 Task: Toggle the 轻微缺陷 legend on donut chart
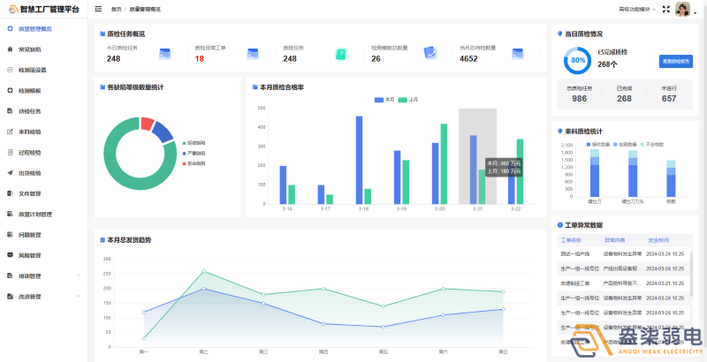tap(194, 143)
